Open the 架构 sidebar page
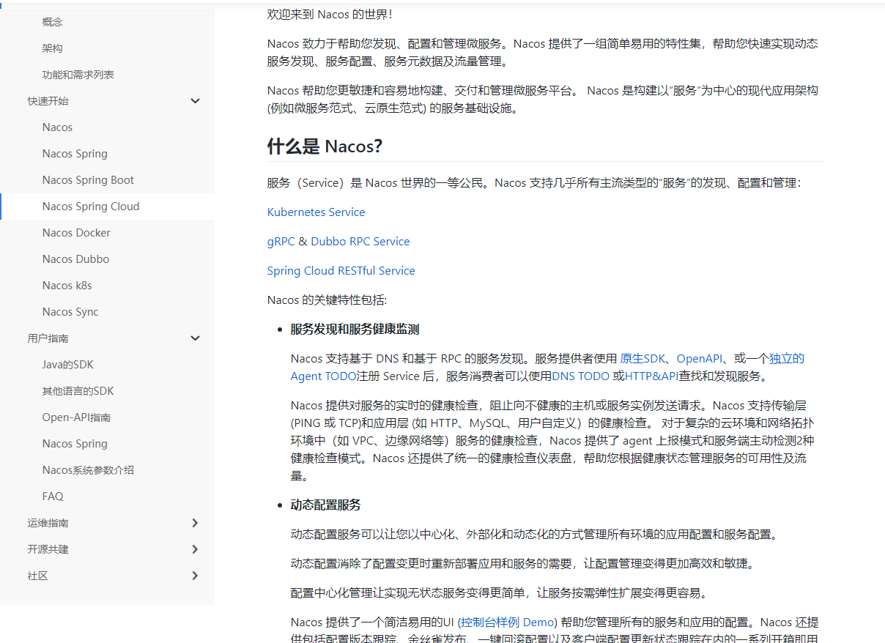This screenshot has height=643, width=885. [x=53, y=48]
